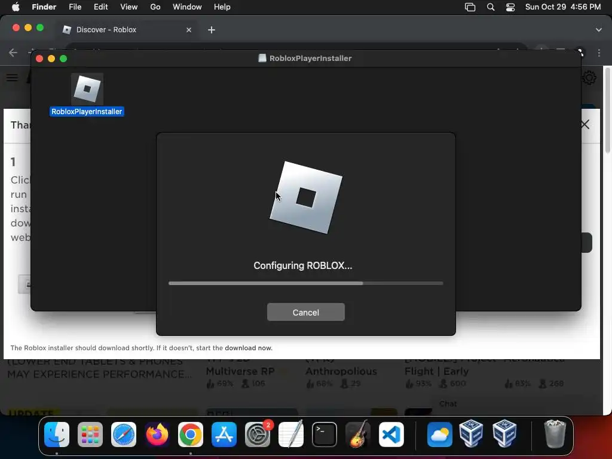Viewport: 612px width, 459px height.
Task: Click the 'download now' link
Action: point(248,348)
